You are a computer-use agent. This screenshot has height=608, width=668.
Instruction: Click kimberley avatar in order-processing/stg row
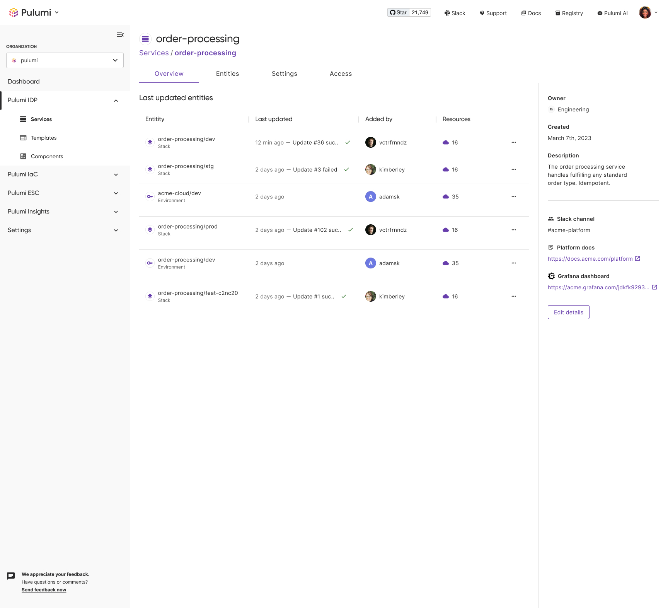coord(371,169)
